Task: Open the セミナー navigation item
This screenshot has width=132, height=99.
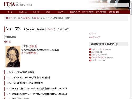Action: pos(49,12)
